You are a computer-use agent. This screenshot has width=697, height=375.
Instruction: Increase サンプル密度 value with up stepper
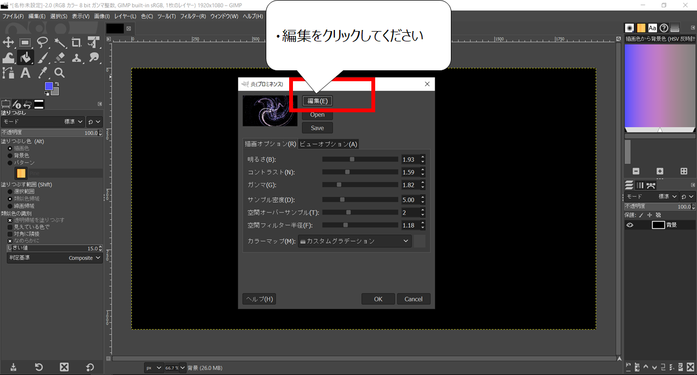(423, 197)
